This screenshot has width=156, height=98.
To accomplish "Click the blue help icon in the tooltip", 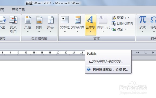I will click(x=89, y=69).
